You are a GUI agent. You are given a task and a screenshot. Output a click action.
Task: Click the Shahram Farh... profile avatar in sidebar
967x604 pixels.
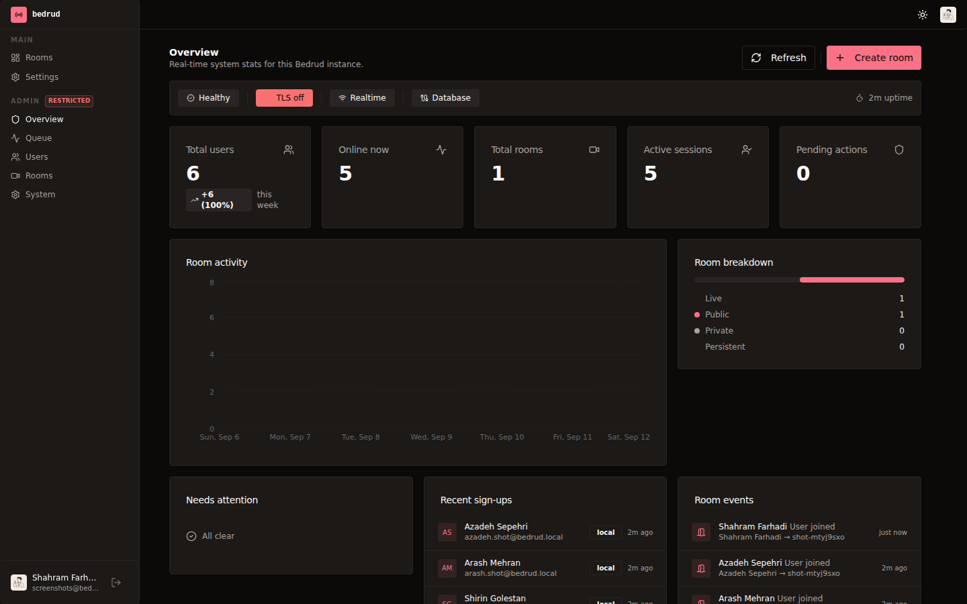click(x=19, y=583)
